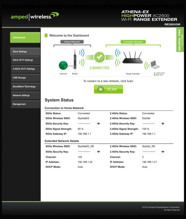The height and width of the screenshot is (219, 186).
Task: Click the 5GHz SSID value SkyNet5G
Action: (84, 118)
